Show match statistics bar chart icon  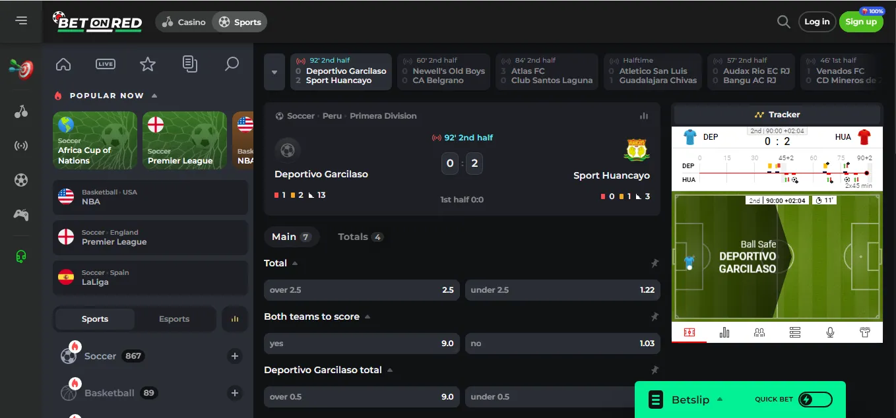click(643, 116)
